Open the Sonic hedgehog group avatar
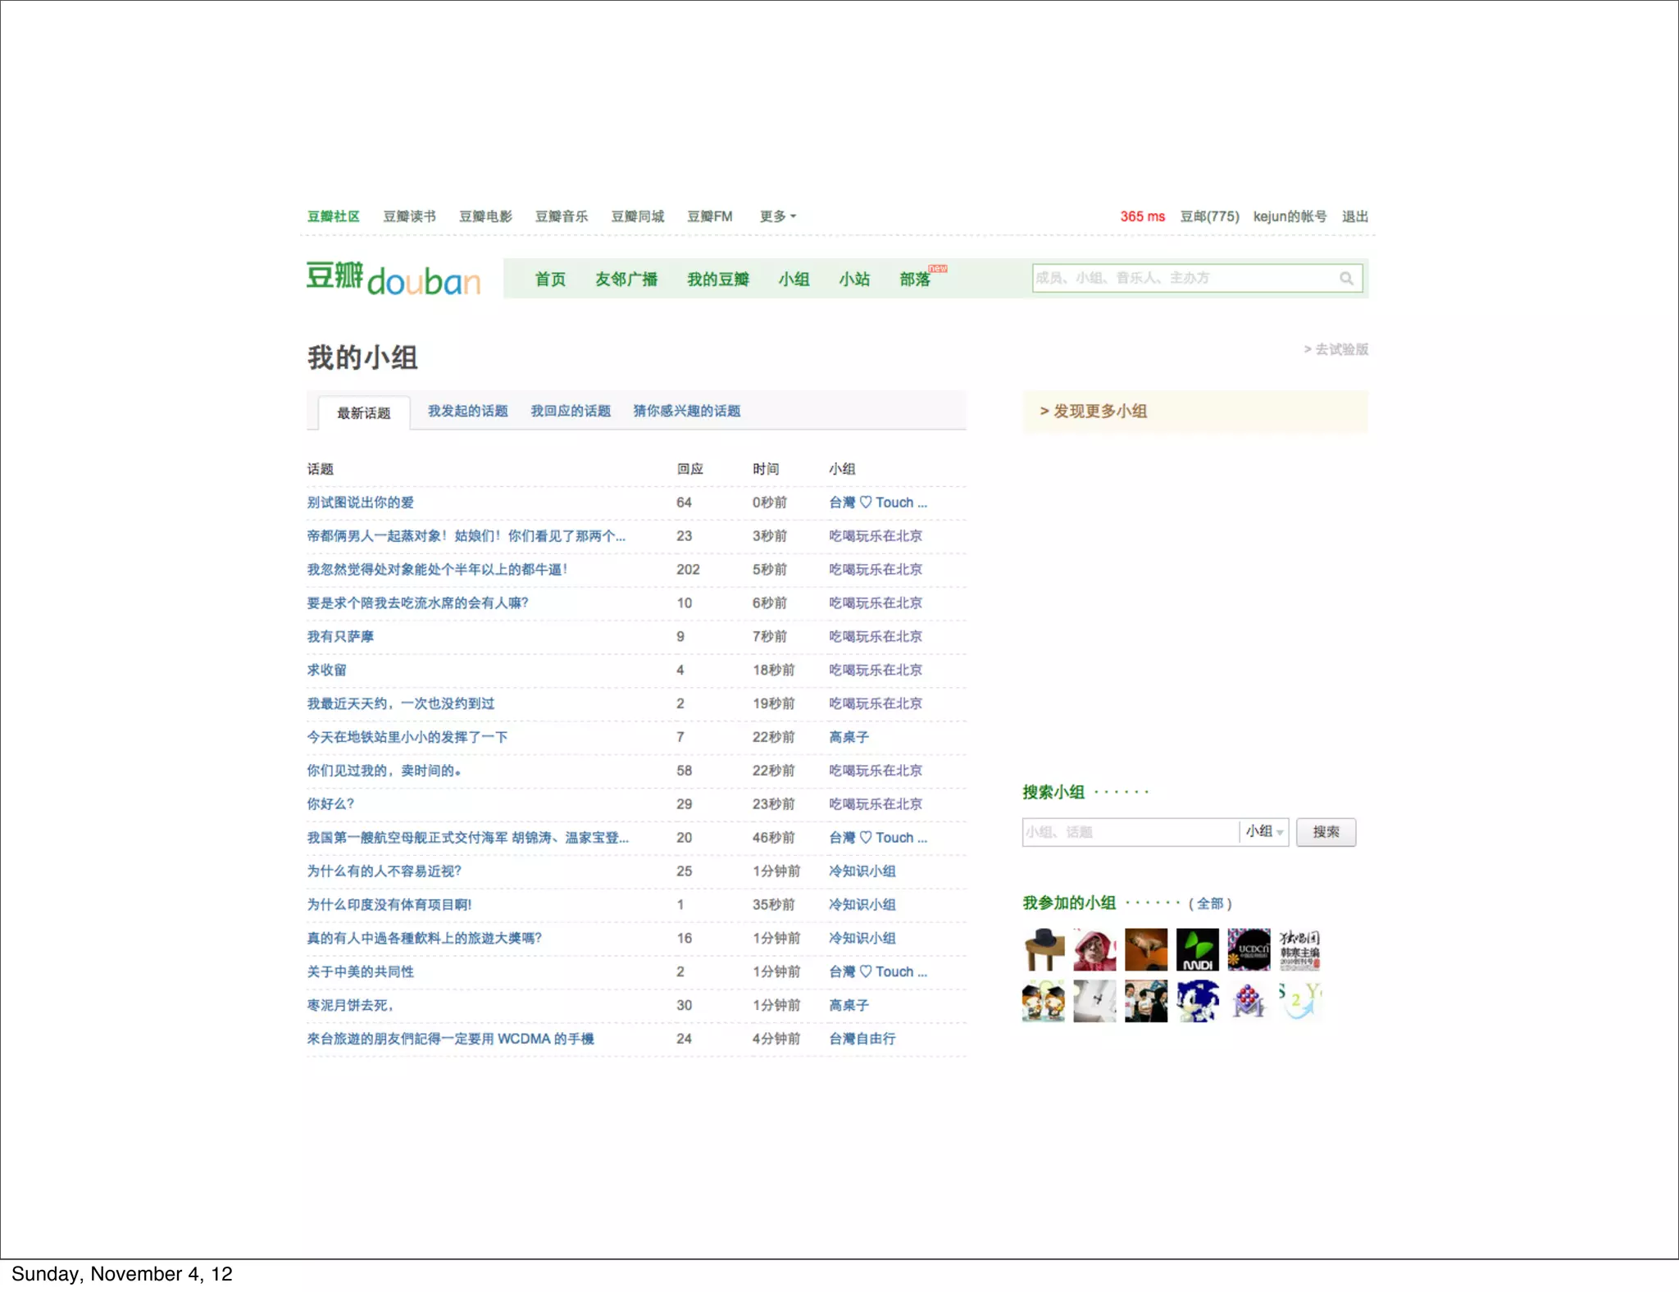Viewport: 1679px width, 1292px height. 1197,1001
